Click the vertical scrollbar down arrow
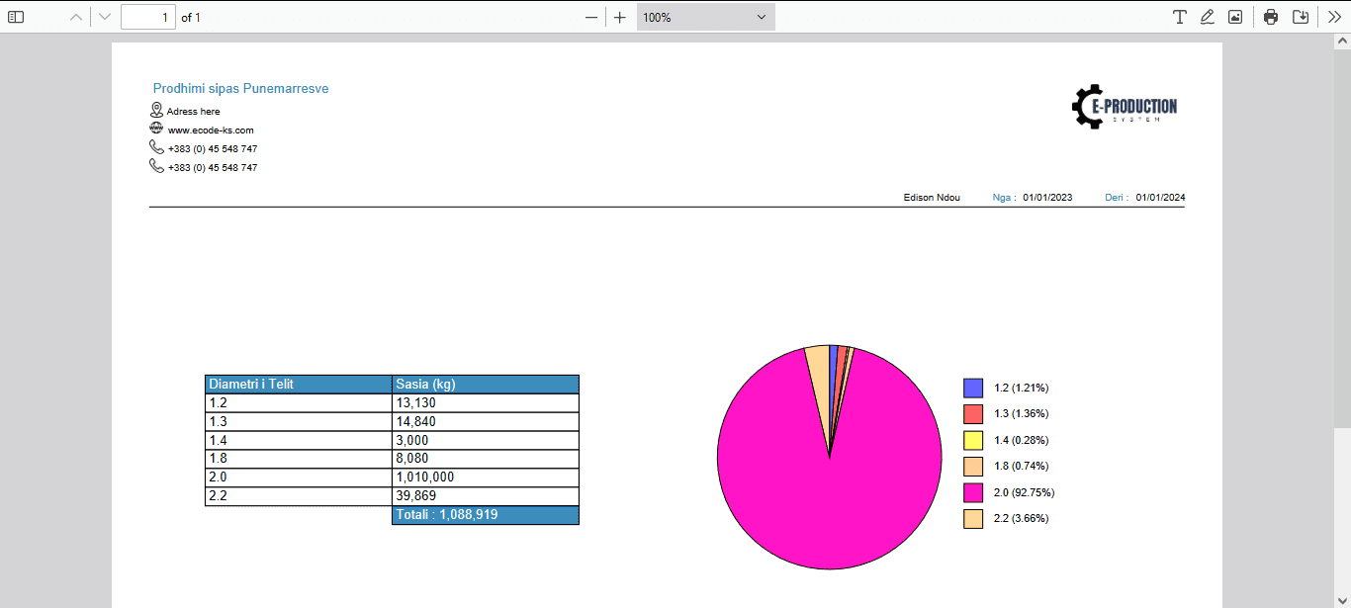The image size is (1351, 608). pyautogui.click(x=1343, y=598)
